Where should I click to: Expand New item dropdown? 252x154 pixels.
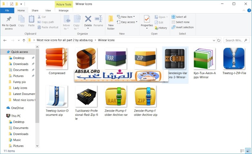[x=134, y=17]
